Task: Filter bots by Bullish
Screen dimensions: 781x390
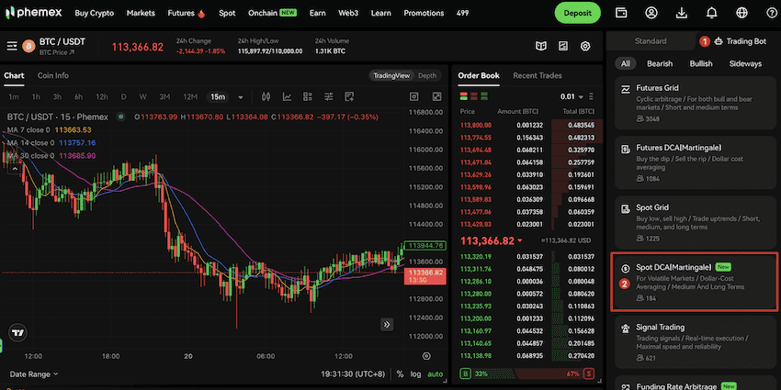Action: (x=701, y=63)
